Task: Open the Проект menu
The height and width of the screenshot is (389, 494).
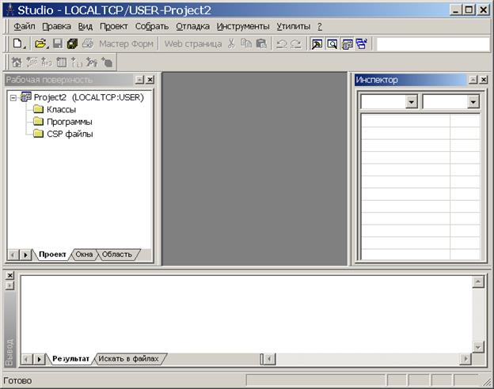Action: coord(114,26)
